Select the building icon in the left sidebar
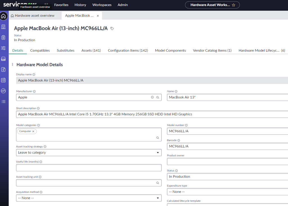288x206 pixels. point(4,27)
